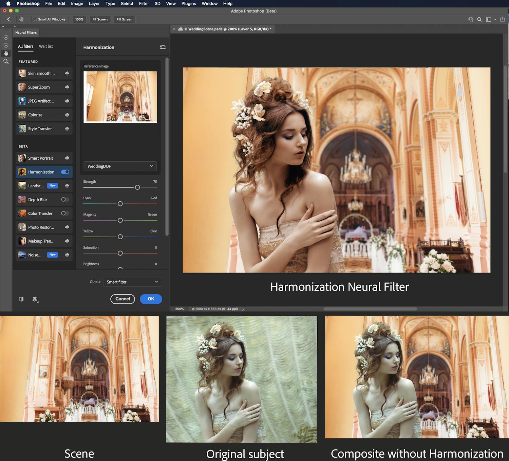
Task: Enable the Harmonization filter toggle
Action: pos(65,172)
